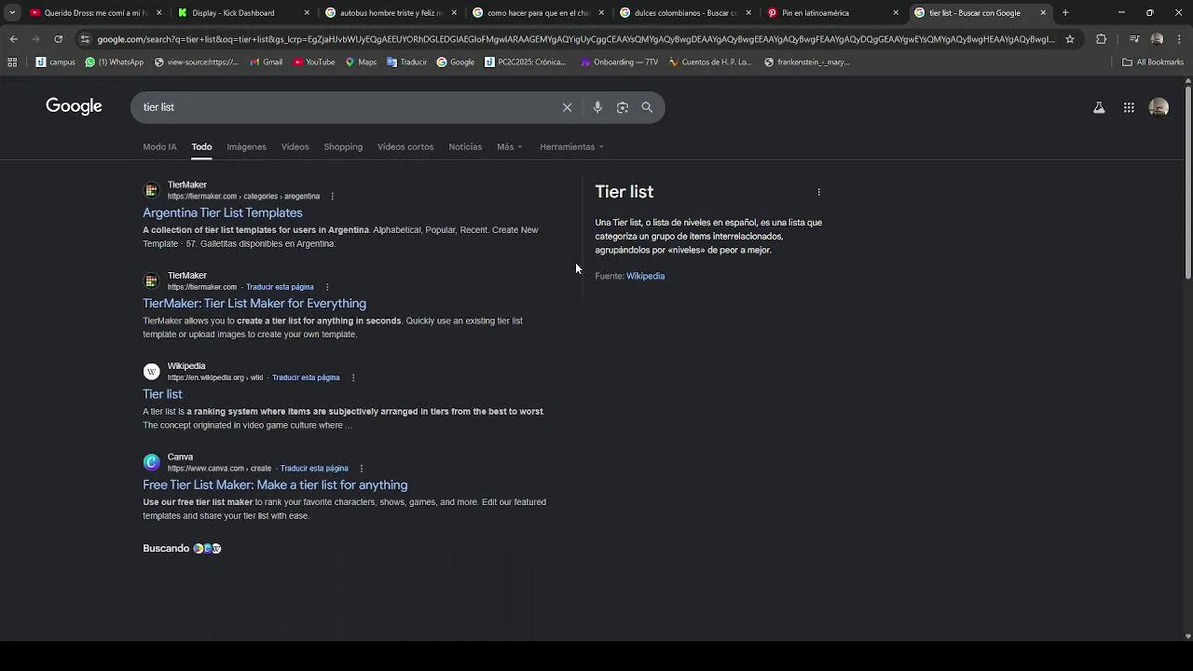
Task: Select the Videos tab
Action: click(295, 147)
